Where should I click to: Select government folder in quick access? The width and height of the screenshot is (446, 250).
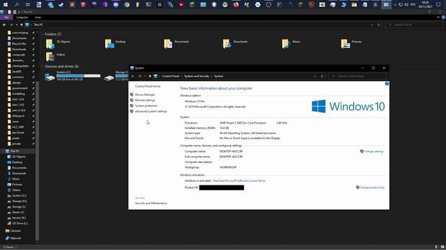click(20, 88)
